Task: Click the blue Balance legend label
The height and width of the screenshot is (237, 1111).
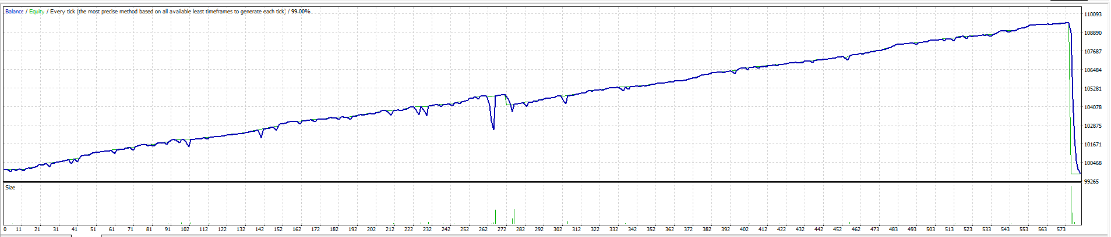Action: [15, 12]
